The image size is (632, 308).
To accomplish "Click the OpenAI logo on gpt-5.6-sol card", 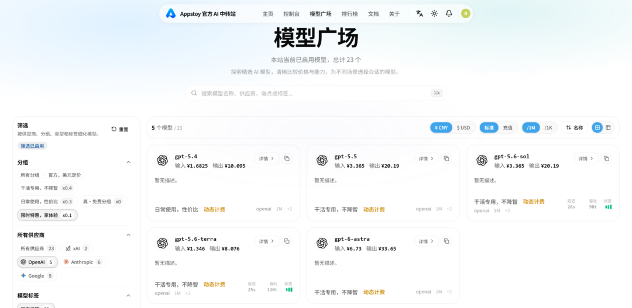I will [482, 160].
